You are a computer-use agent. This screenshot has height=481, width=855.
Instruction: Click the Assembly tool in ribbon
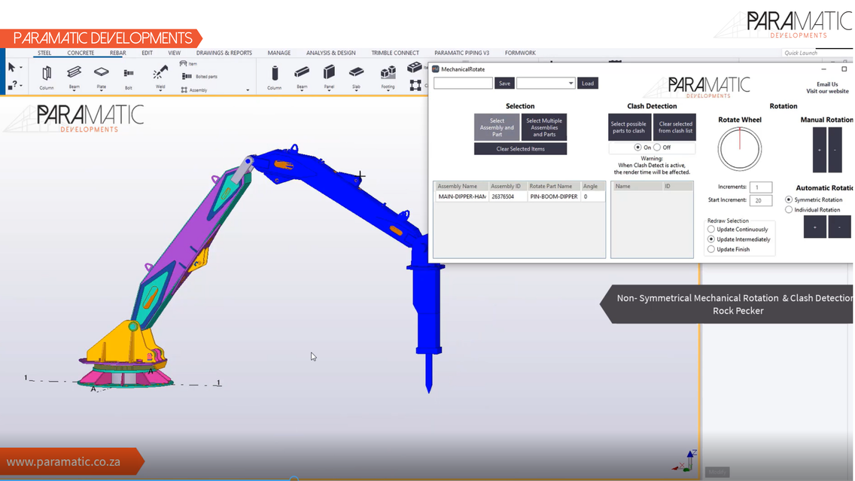click(x=194, y=90)
